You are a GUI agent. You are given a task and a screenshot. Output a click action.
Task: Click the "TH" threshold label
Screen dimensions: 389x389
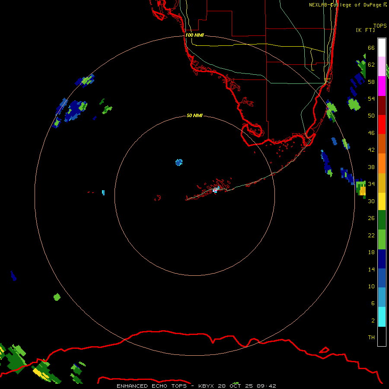[x=371, y=337]
